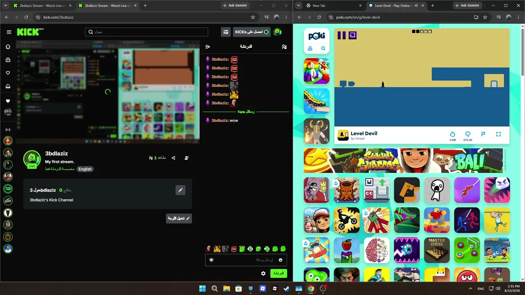Select the second 3bdlaziz Stream tab

click(x=107, y=6)
